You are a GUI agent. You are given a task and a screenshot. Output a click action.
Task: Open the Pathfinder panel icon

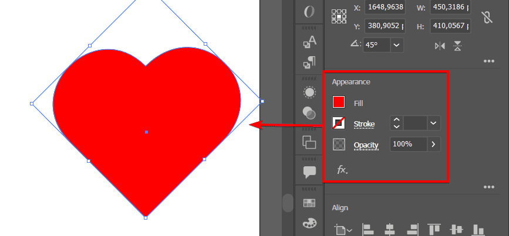pos(309,112)
